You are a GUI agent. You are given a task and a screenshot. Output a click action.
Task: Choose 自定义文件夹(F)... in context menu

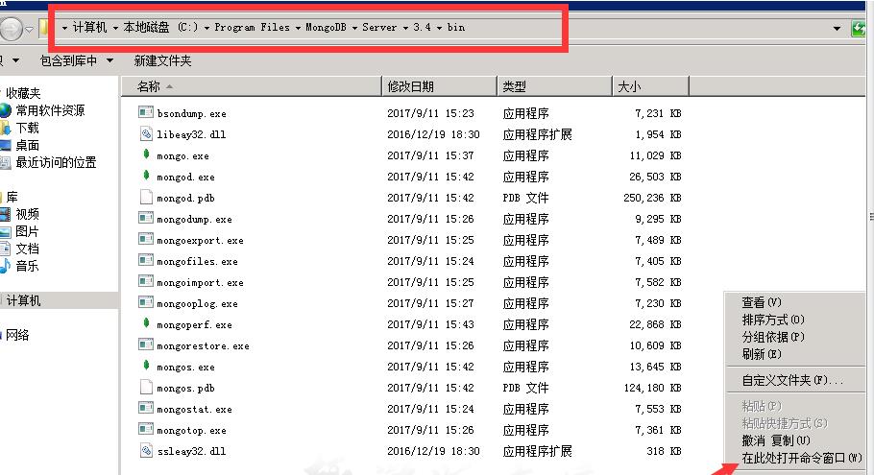pos(792,380)
